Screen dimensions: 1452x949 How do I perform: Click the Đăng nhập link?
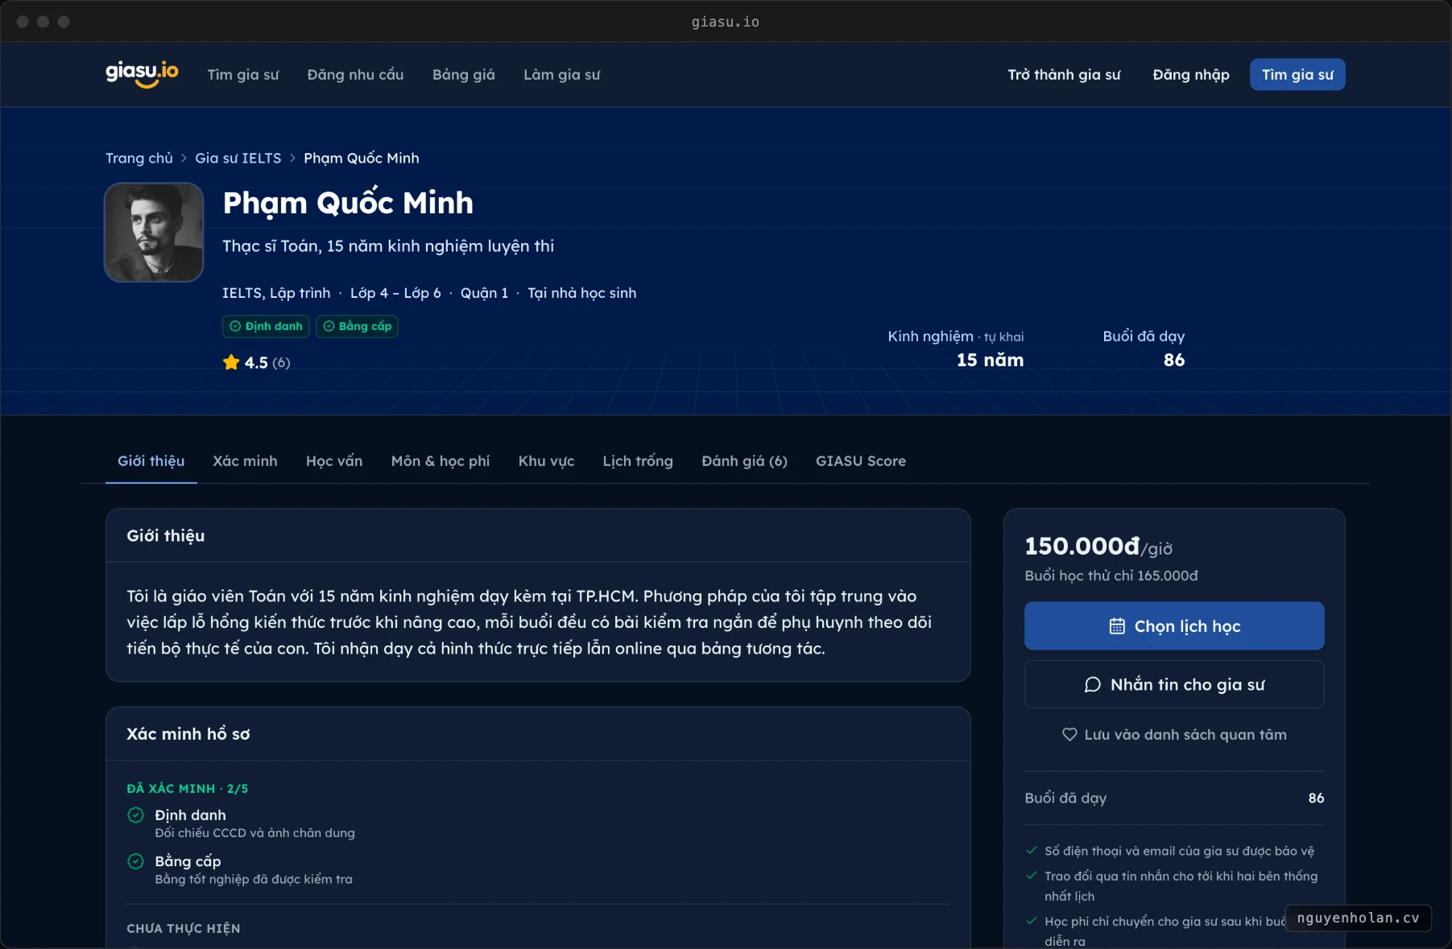click(x=1191, y=75)
